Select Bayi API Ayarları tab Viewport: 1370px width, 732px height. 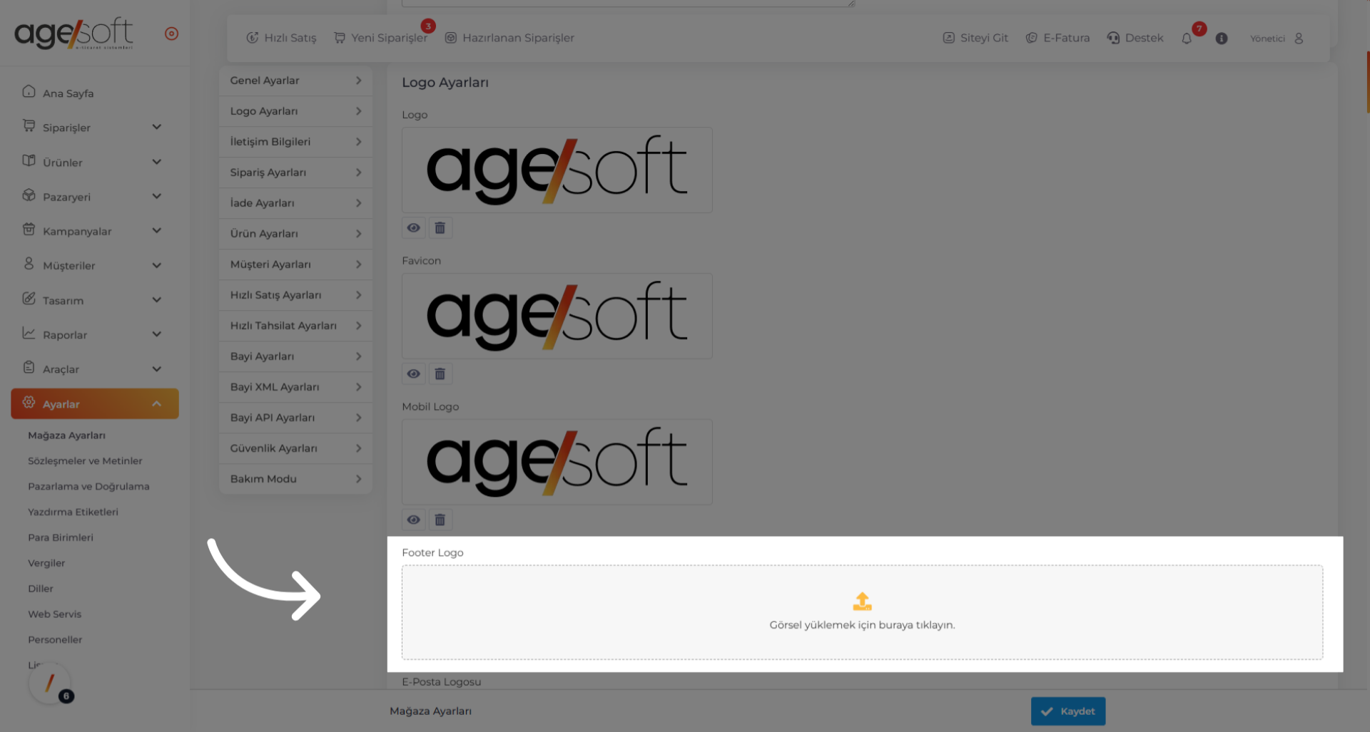point(295,418)
